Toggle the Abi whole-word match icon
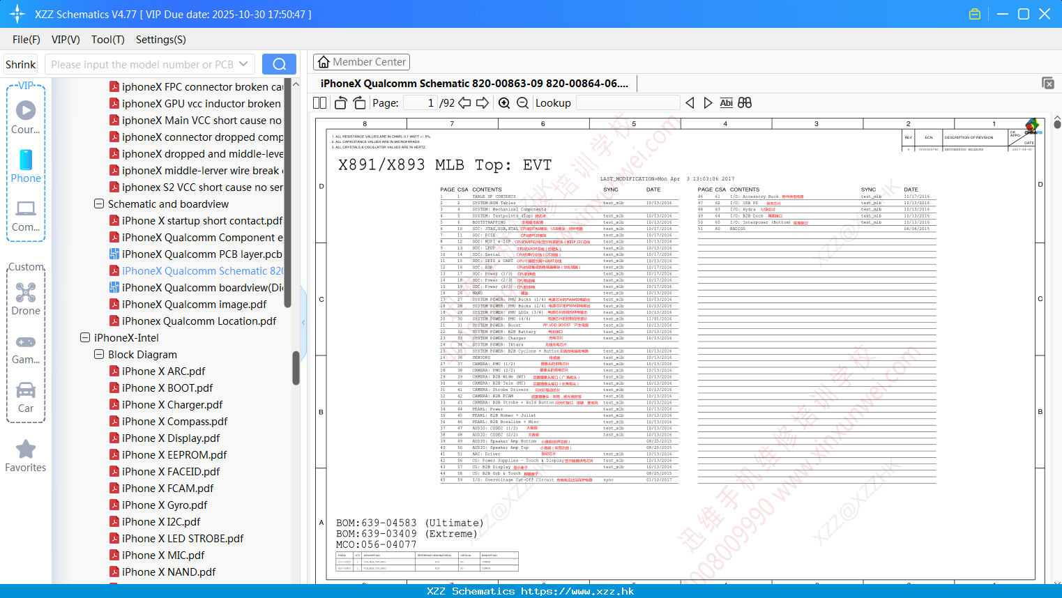This screenshot has height=598, width=1062. pyautogui.click(x=726, y=103)
